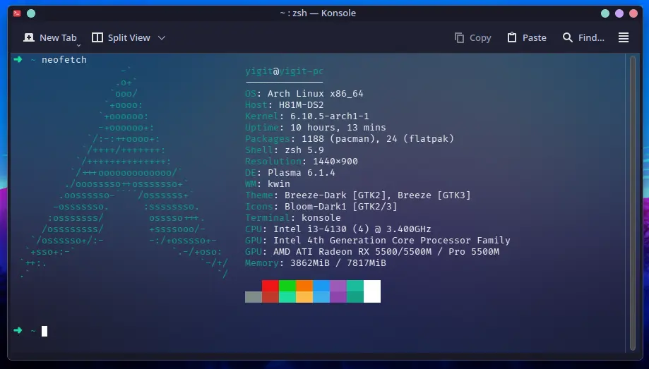Click the CPU: Intel i3-4130 line
The image size is (649, 369).
click(338, 229)
